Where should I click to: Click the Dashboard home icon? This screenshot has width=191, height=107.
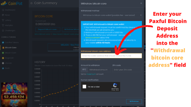pos(3,10)
